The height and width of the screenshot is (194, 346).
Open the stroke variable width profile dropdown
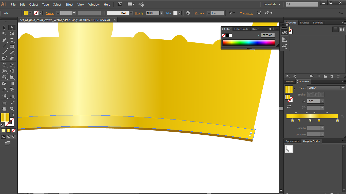pos(102,13)
